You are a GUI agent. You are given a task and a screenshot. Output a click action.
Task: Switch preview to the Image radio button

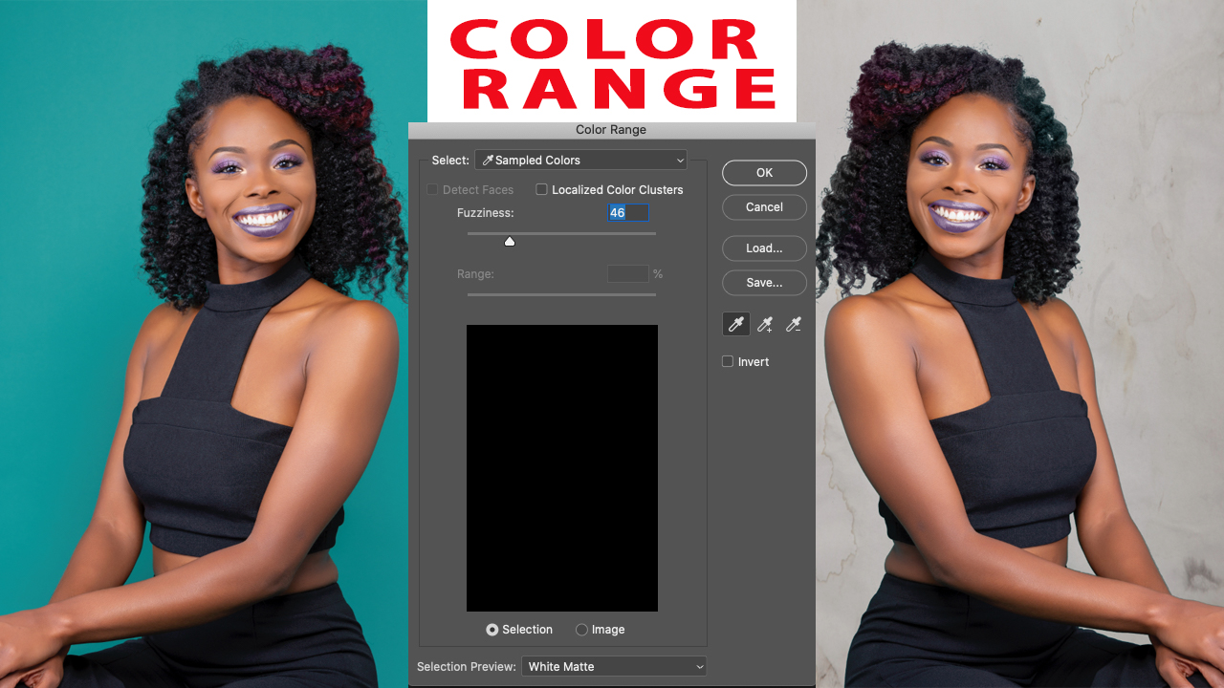(581, 629)
